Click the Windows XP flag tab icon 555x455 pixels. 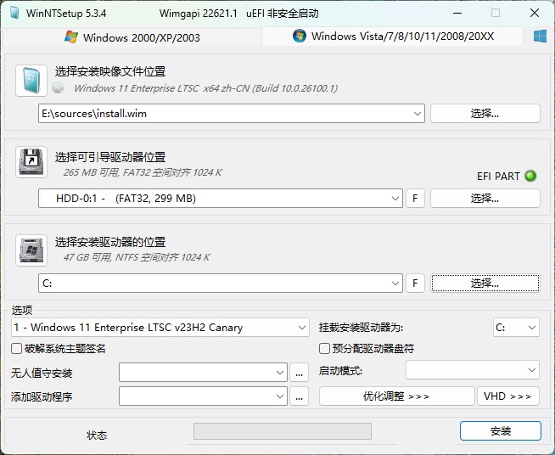pos(71,37)
